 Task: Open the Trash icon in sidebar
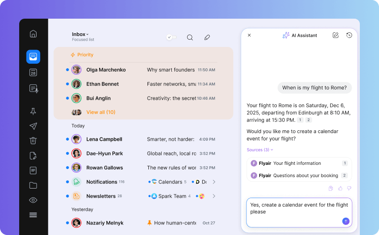pos(33,141)
